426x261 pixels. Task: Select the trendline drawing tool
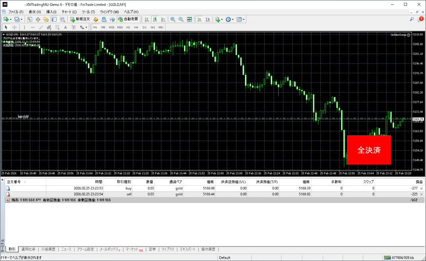point(41,27)
